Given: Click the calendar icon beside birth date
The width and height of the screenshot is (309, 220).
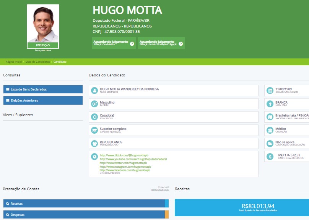Looking at the screenshot, I should click(270, 91).
